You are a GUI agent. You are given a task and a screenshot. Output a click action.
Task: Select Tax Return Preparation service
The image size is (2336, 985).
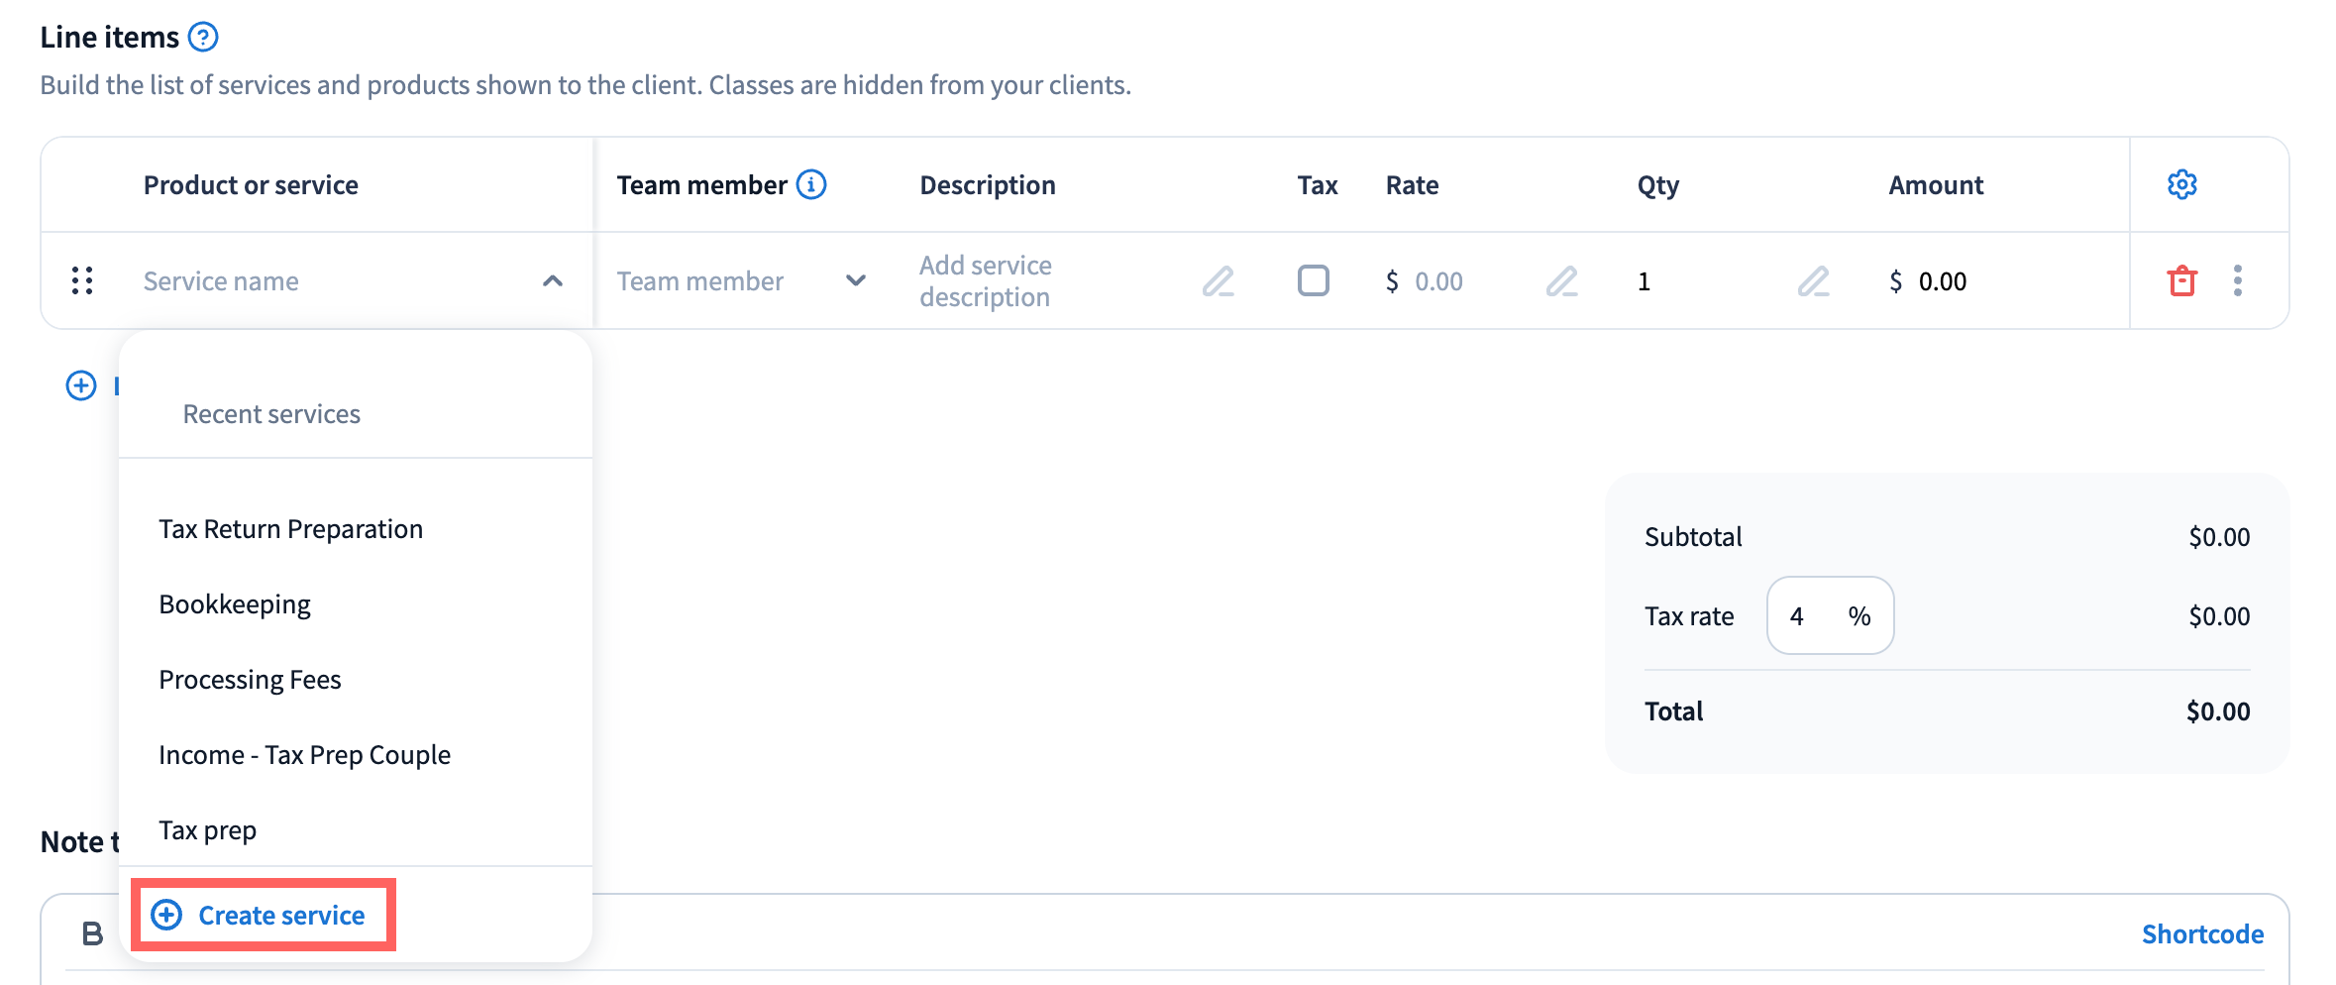(291, 529)
